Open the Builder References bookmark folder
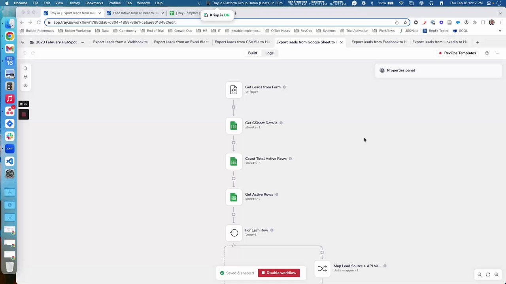The image size is (506, 284). 37,31
